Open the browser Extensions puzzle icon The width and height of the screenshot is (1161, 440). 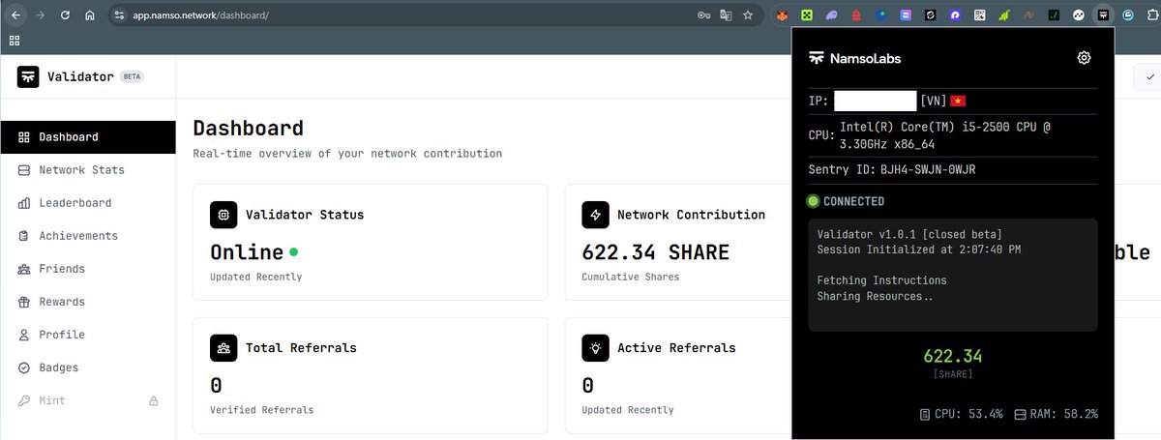click(x=1151, y=15)
